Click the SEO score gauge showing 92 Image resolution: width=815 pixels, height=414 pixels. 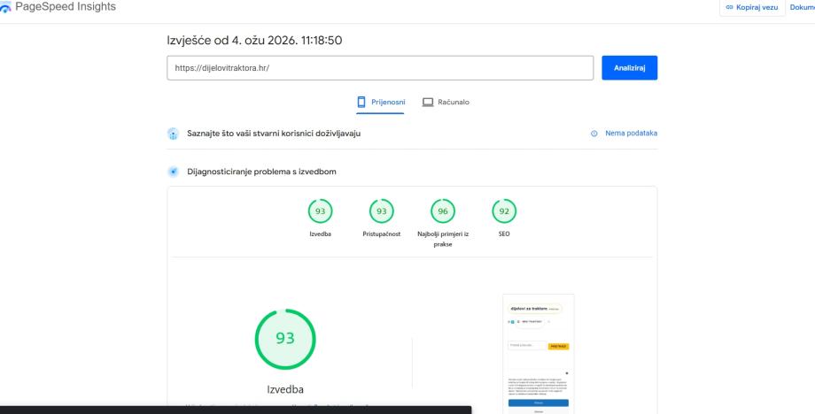504,211
